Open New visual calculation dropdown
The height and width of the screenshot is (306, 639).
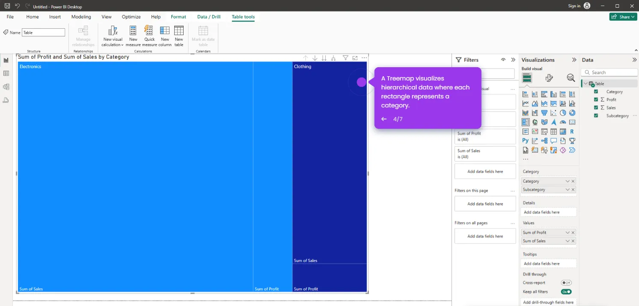click(x=113, y=36)
